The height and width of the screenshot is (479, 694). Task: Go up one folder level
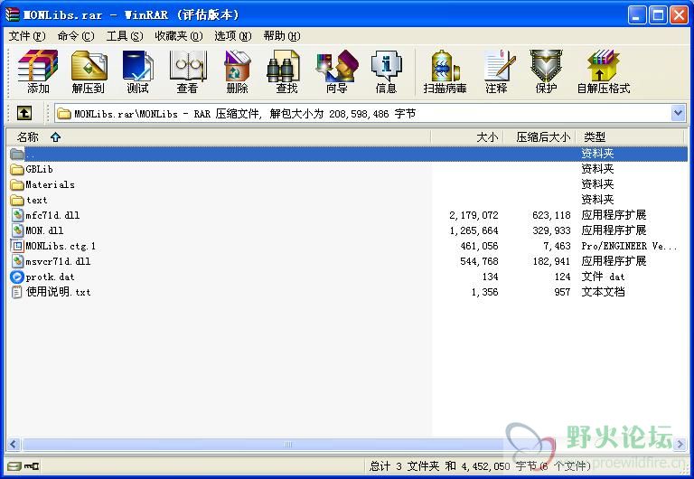[x=23, y=113]
